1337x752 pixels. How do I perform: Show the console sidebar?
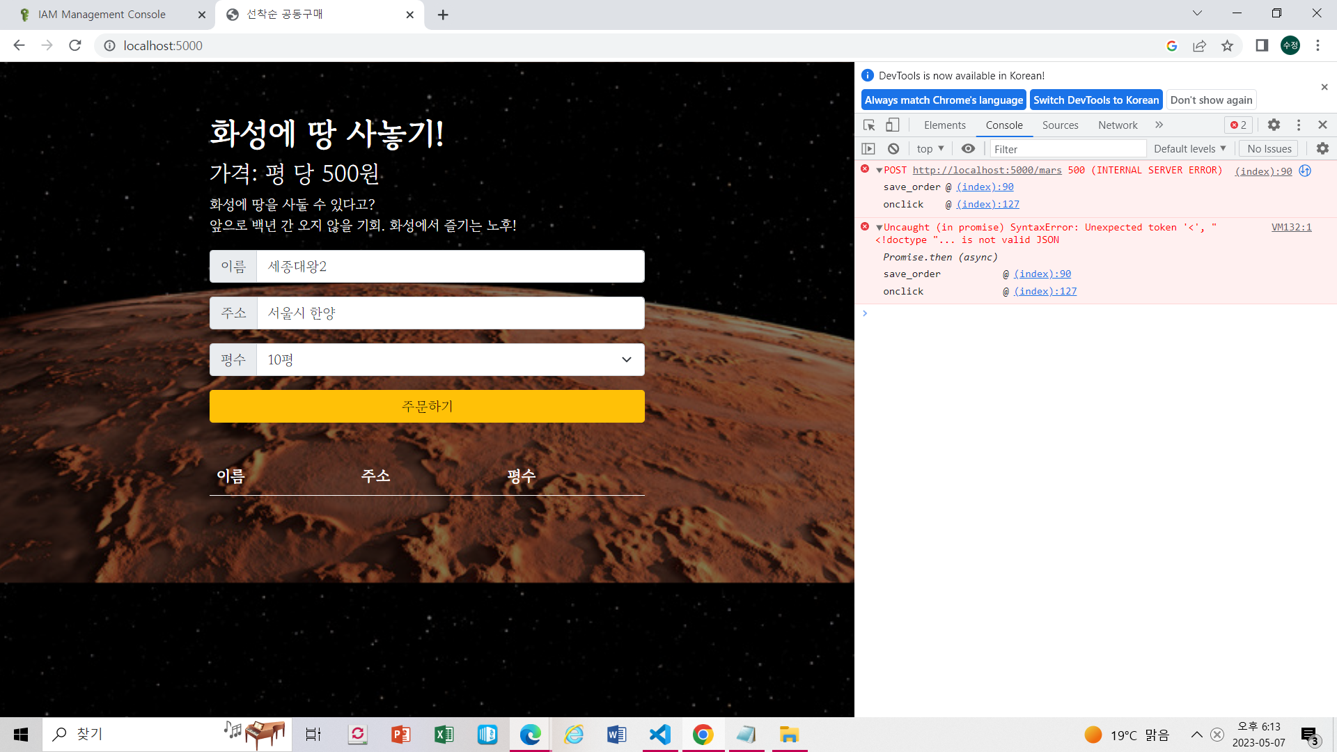pyautogui.click(x=868, y=149)
